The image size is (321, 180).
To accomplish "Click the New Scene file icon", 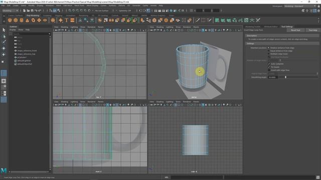I will pyautogui.click(x=25, y=10).
